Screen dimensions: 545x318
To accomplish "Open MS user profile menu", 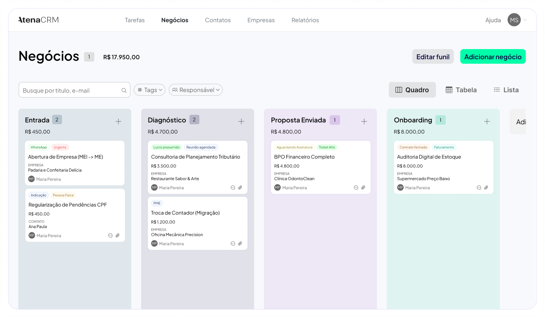I will point(517,20).
